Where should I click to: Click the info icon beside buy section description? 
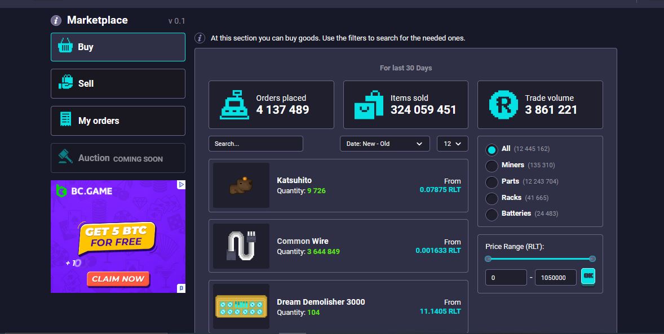[200, 38]
